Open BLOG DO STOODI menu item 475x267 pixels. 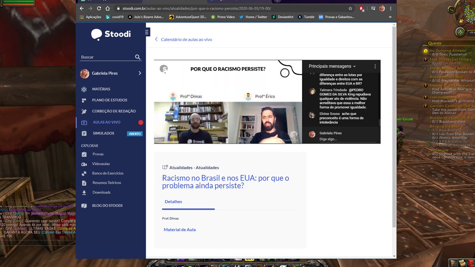tap(107, 206)
